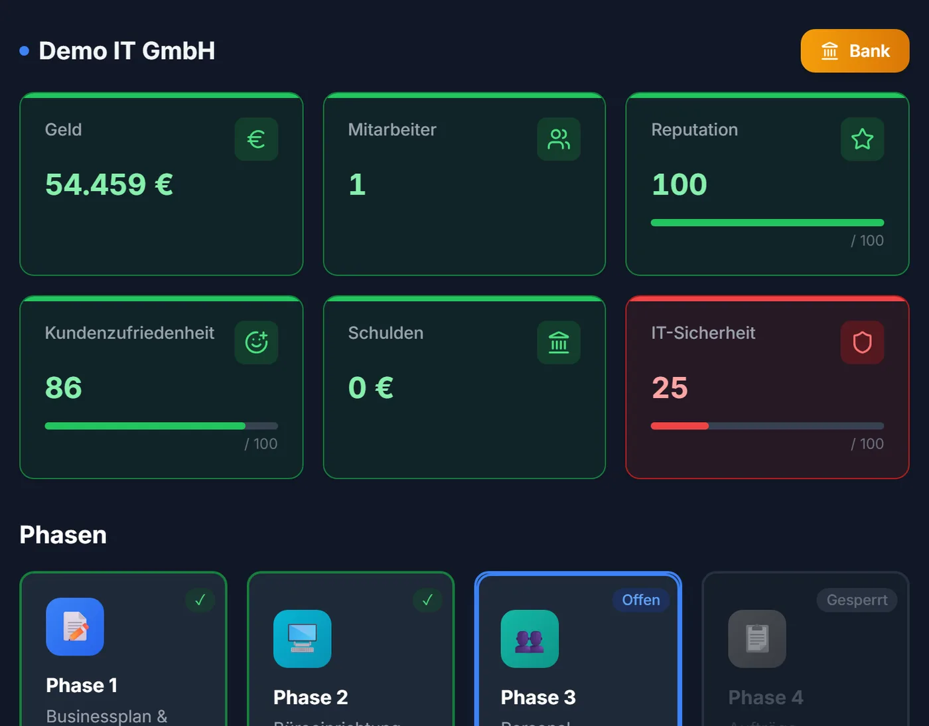The width and height of the screenshot is (929, 726).
Task: Click the smiley icon in Kundenzufriedenheit card
Action: pyautogui.click(x=256, y=342)
